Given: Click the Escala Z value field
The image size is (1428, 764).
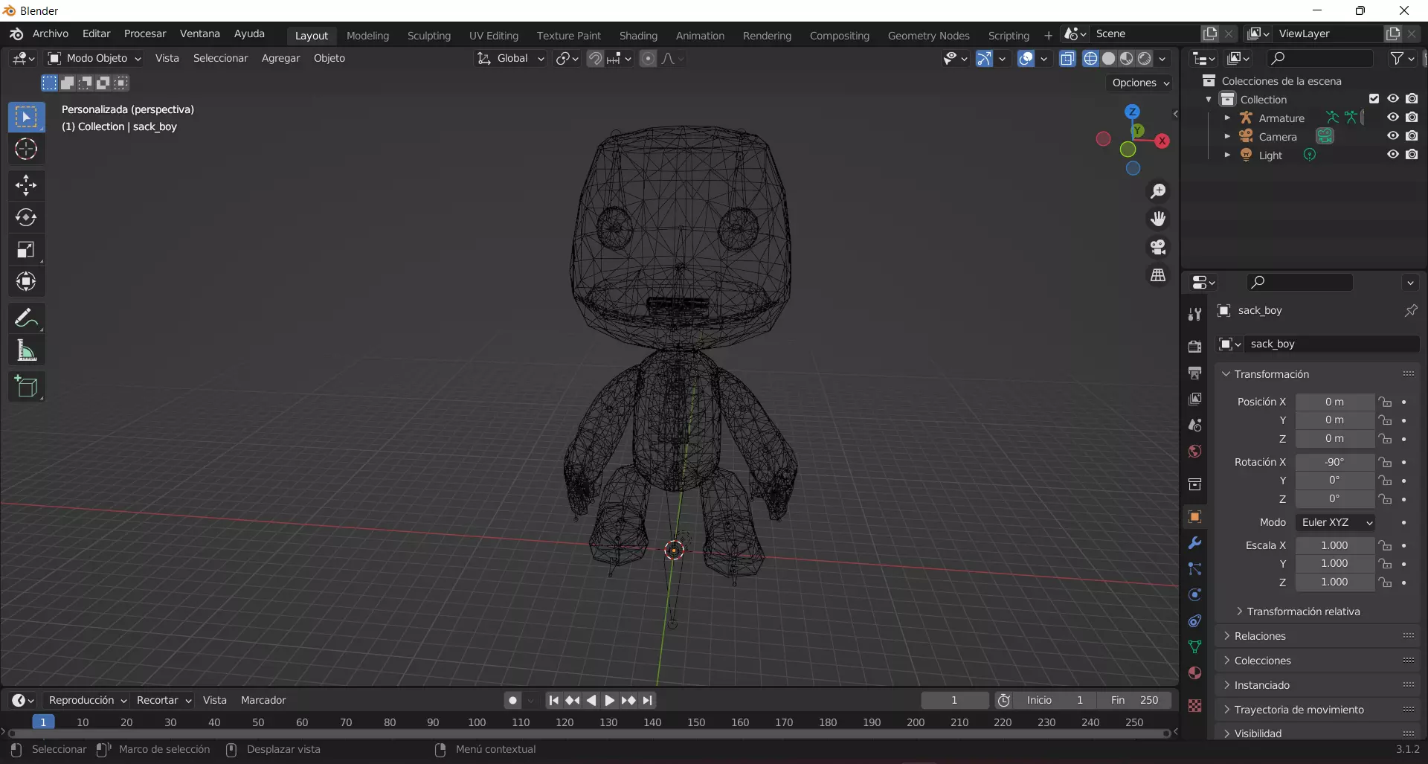Looking at the screenshot, I should tap(1334, 582).
